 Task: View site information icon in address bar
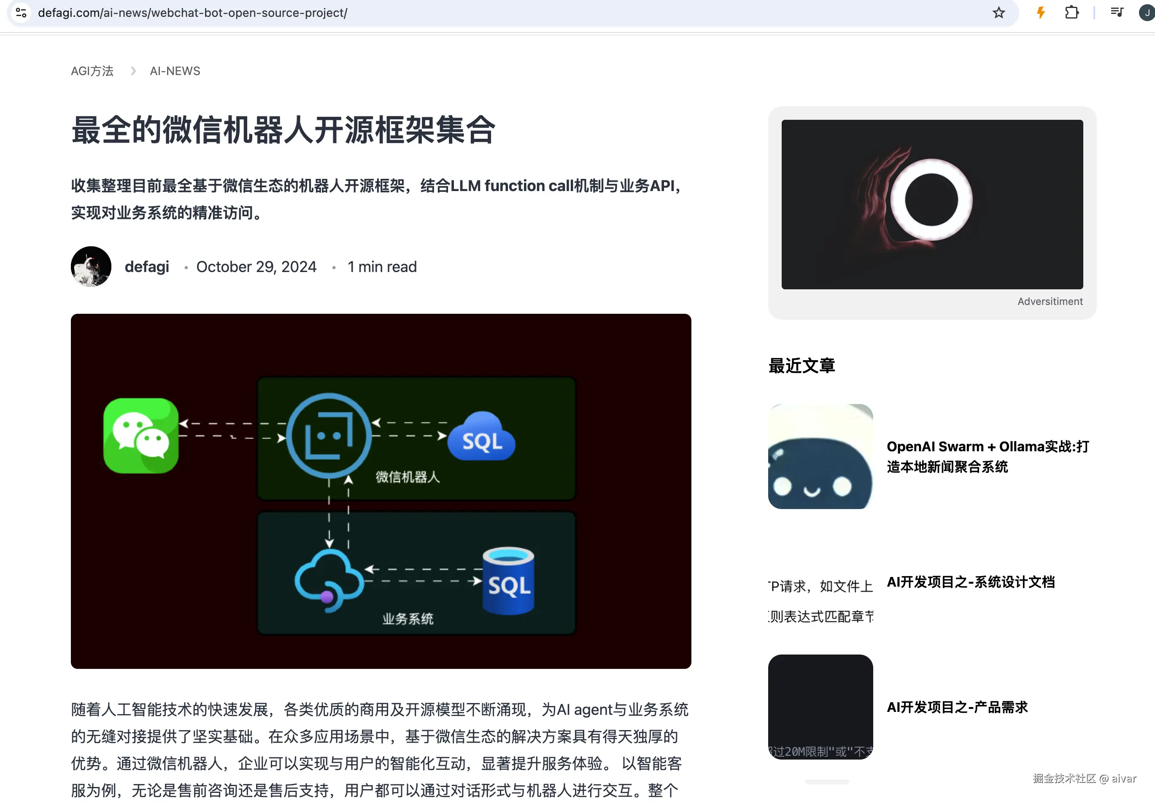coord(21,13)
